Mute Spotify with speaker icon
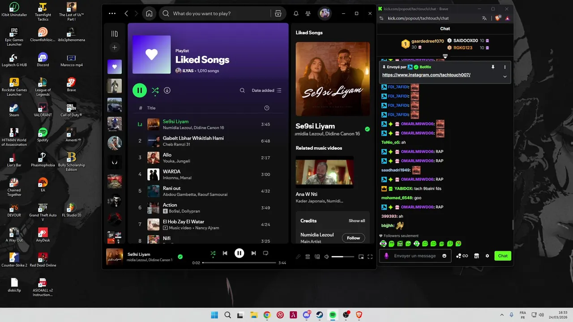This screenshot has height=322, width=573. tap(327, 257)
